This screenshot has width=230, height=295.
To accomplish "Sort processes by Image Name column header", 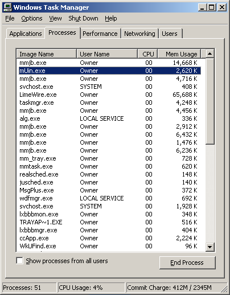I will (x=46, y=54).
